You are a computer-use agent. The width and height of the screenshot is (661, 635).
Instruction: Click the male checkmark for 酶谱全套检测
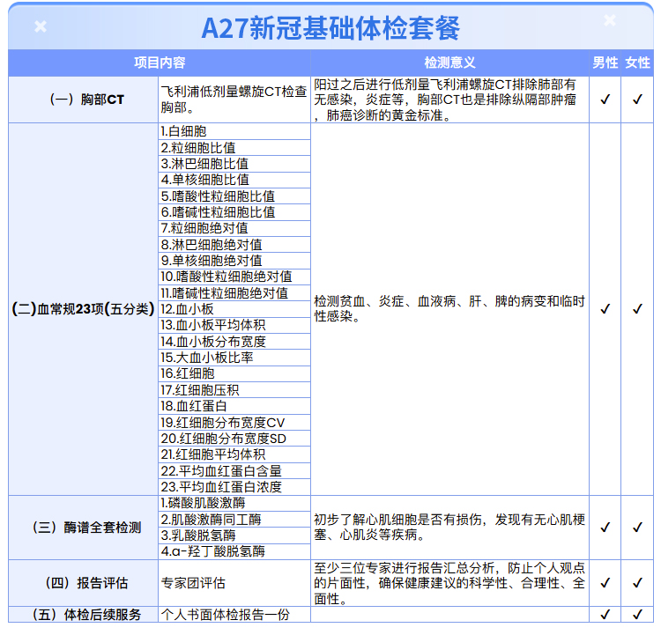[x=605, y=528]
